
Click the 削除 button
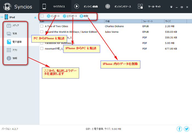click(x=84, y=16)
